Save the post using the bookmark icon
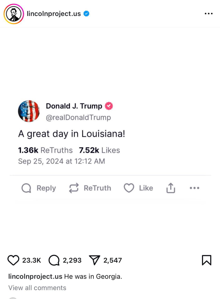This screenshot has width=220, height=299. (x=206, y=260)
